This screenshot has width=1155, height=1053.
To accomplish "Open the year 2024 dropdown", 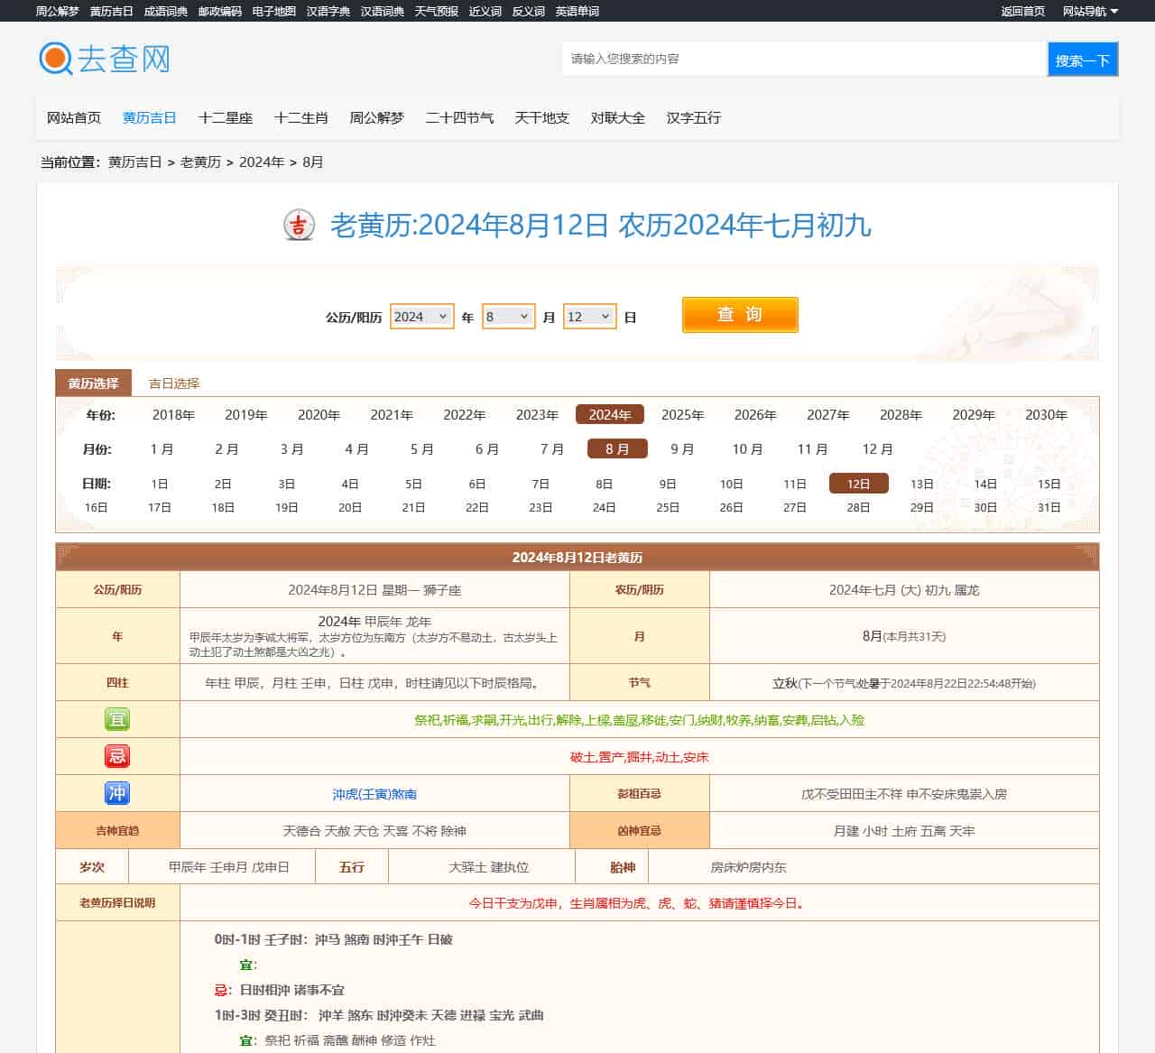I will [x=421, y=317].
